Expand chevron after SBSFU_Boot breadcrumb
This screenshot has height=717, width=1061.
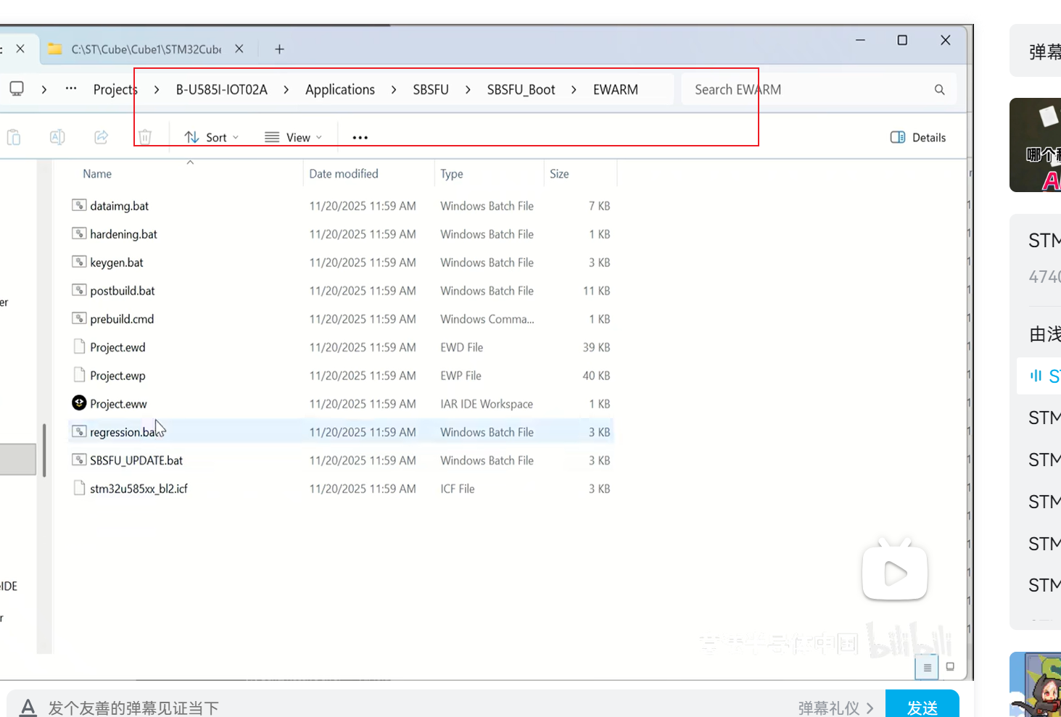pyautogui.click(x=574, y=90)
